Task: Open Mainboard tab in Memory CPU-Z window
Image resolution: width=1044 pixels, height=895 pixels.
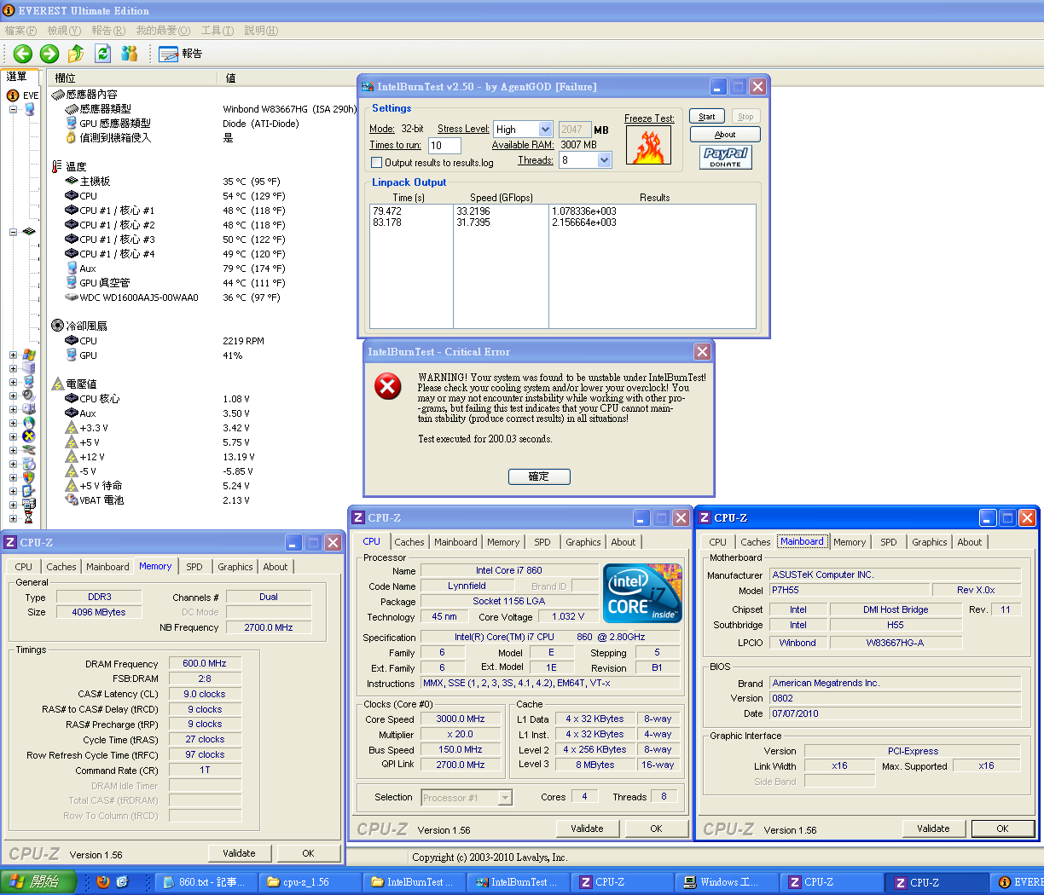Action: [107, 567]
